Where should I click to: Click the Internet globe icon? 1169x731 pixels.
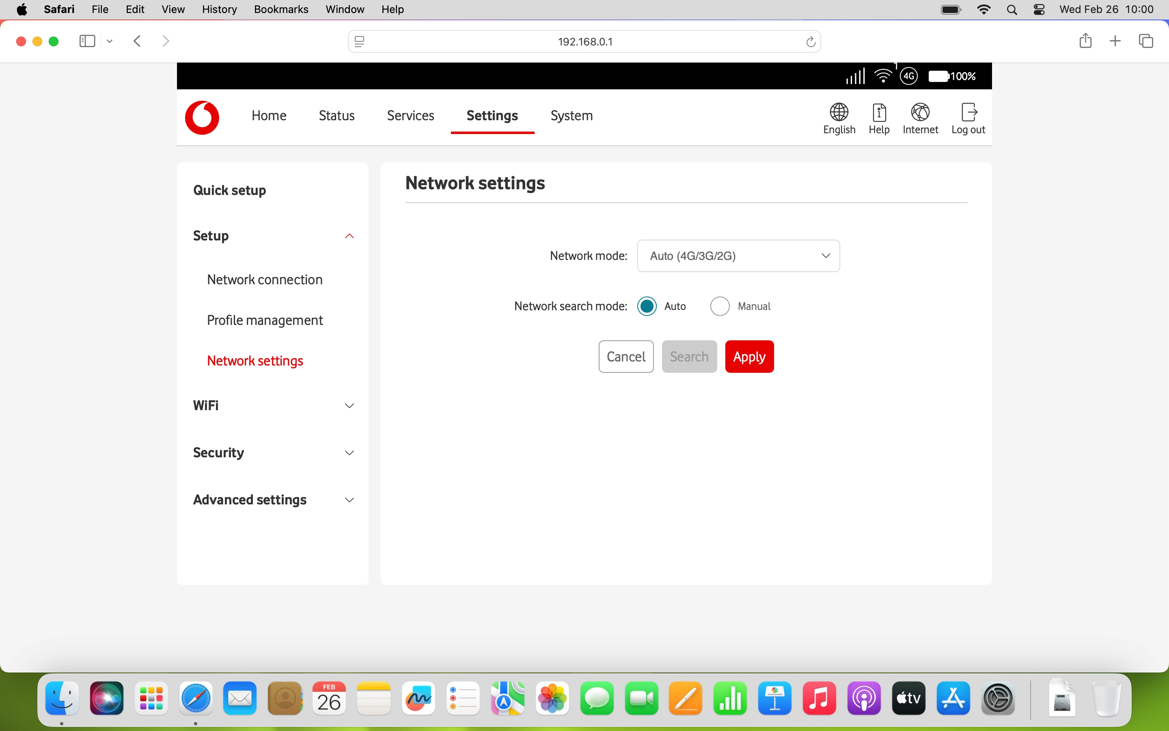tap(920, 112)
